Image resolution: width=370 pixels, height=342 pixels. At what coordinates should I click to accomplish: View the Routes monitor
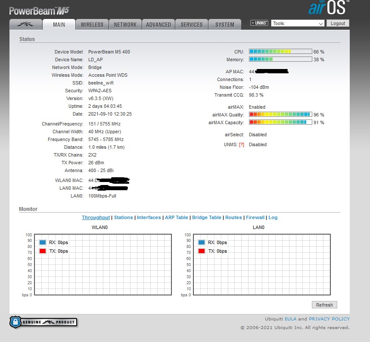tap(233, 217)
